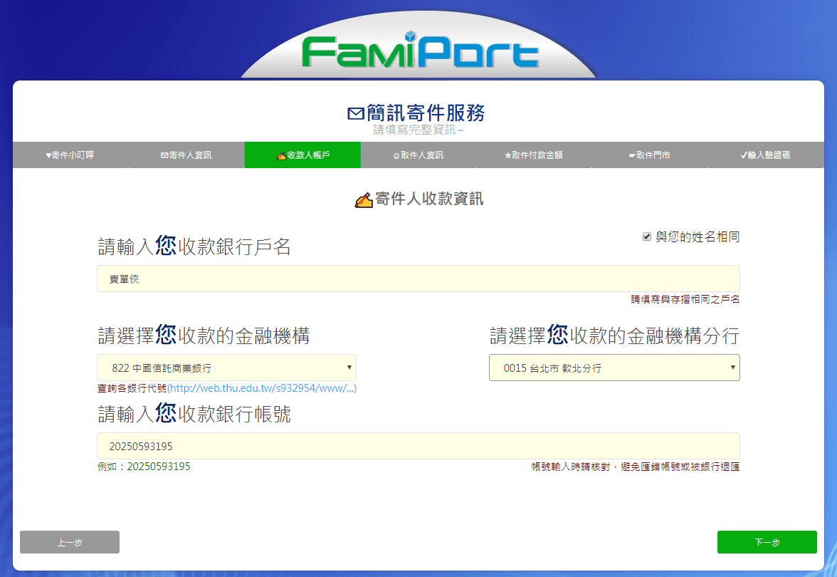Open the 取件付款金額 step tab
This screenshot has height=577, width=837.
click(x=535, y=155)
